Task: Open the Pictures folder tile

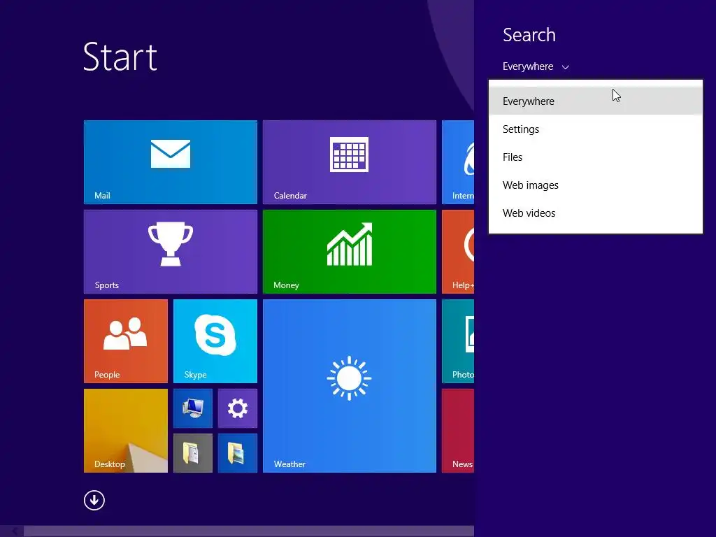Action: (238, 453)
